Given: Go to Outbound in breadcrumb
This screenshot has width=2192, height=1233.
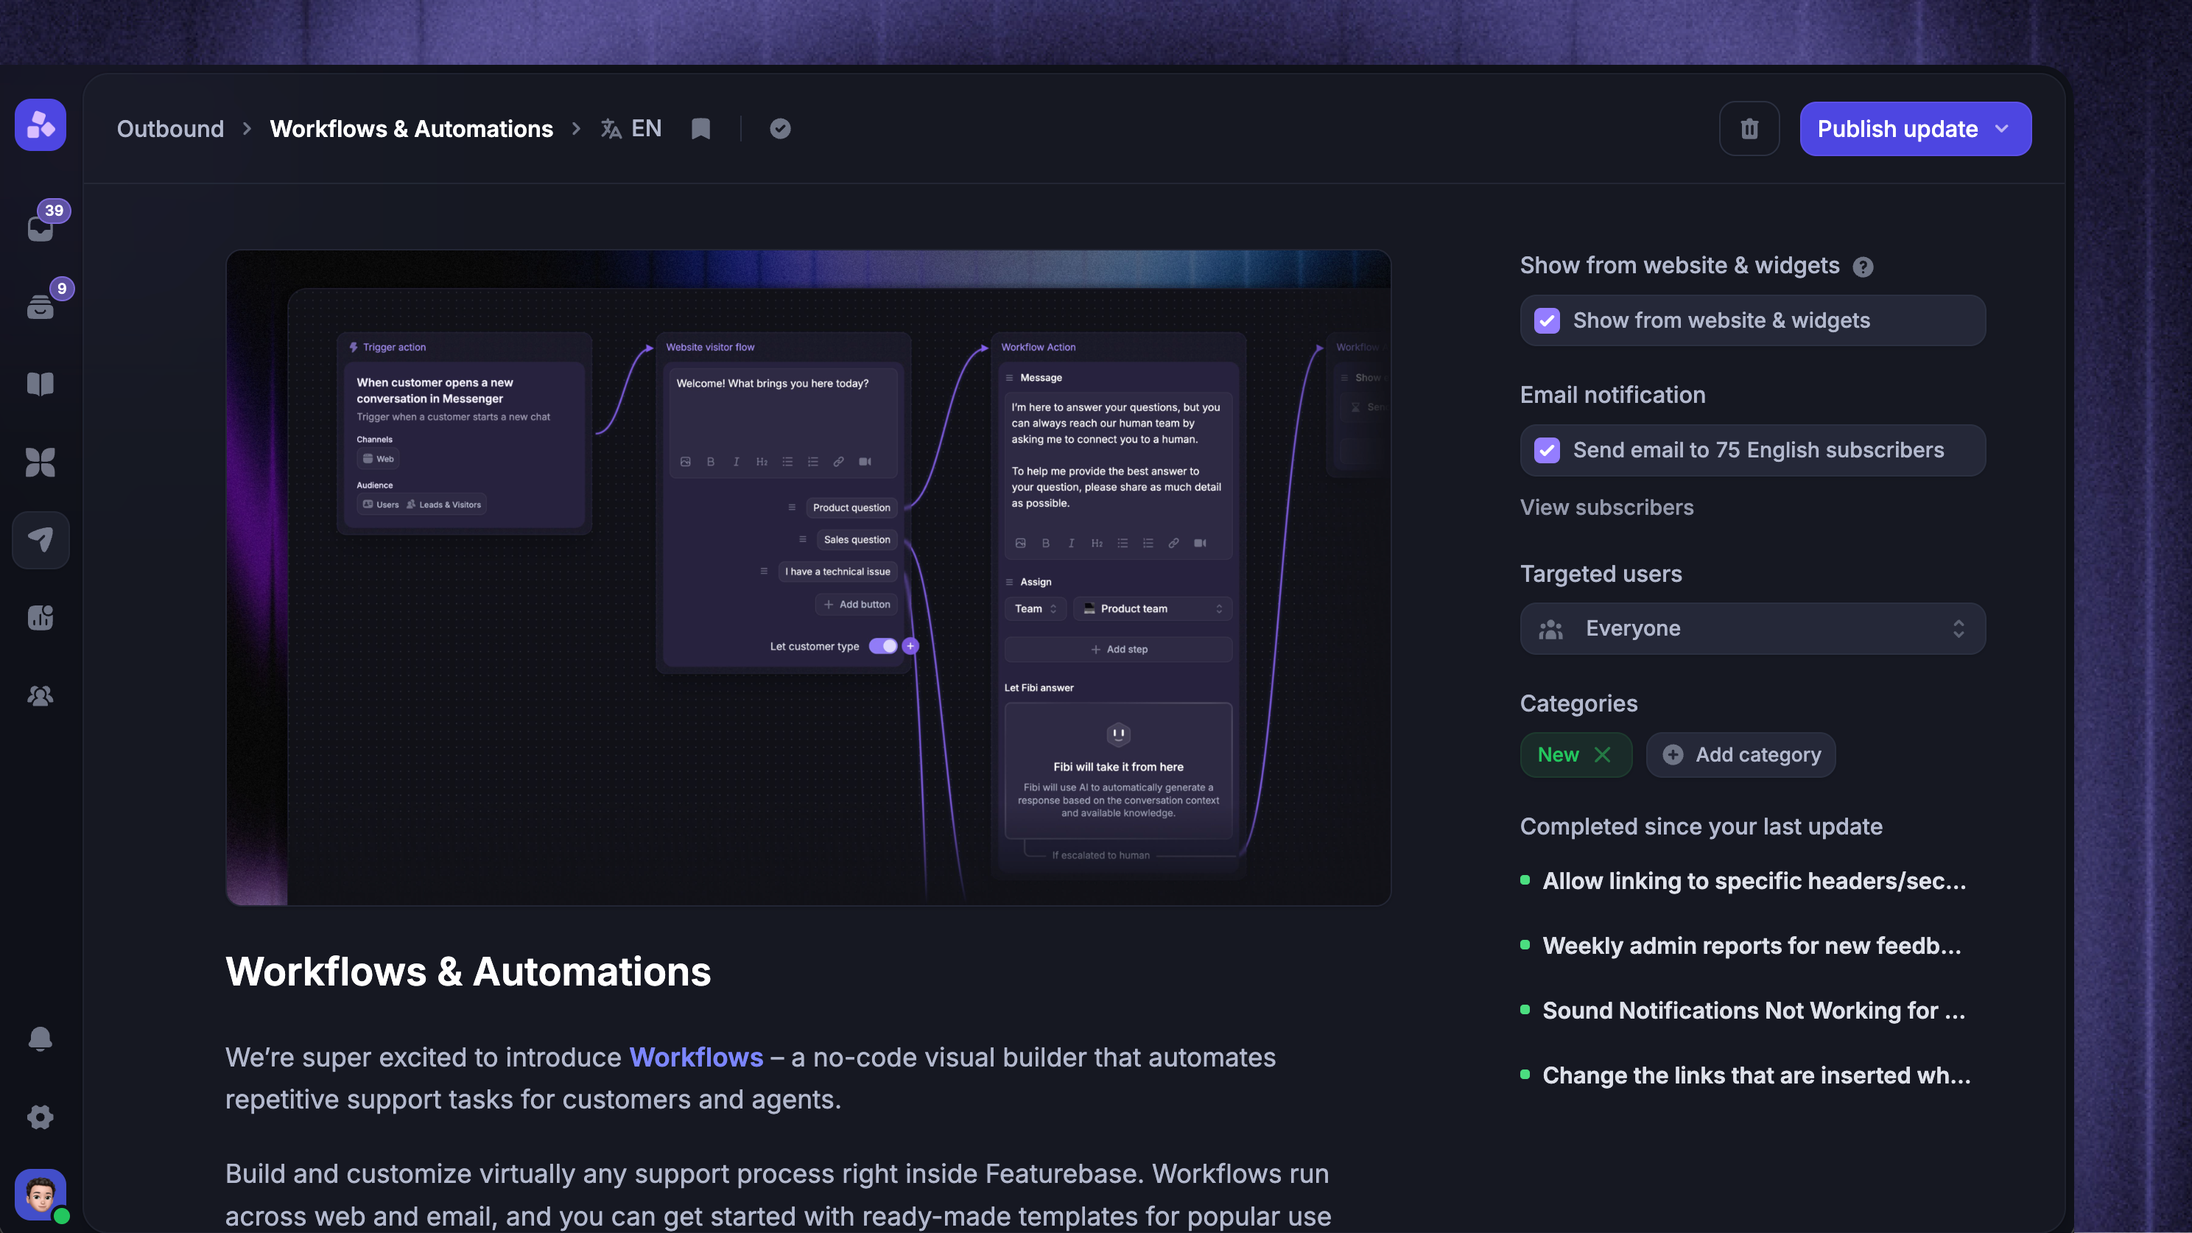Looking at the screenshot, I should 170,128.
